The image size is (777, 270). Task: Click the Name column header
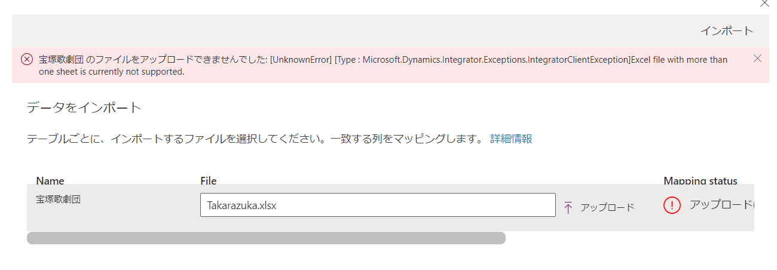pos(50,180)
